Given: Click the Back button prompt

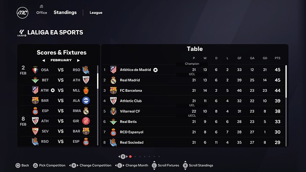Looking at the screenshot, I should tap(22, 165).
